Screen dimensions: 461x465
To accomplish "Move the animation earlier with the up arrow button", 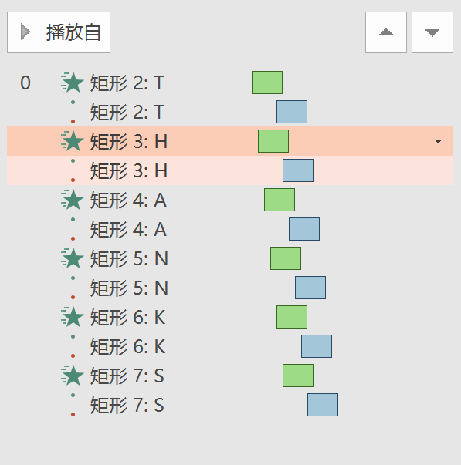I will pos(386,32).
